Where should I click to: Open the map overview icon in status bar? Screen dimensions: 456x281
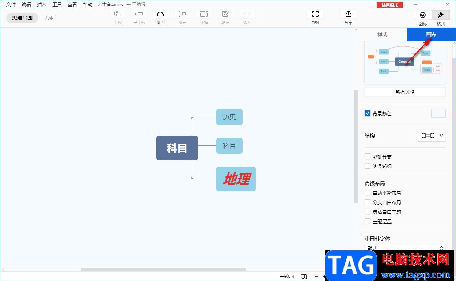[304, 276]
